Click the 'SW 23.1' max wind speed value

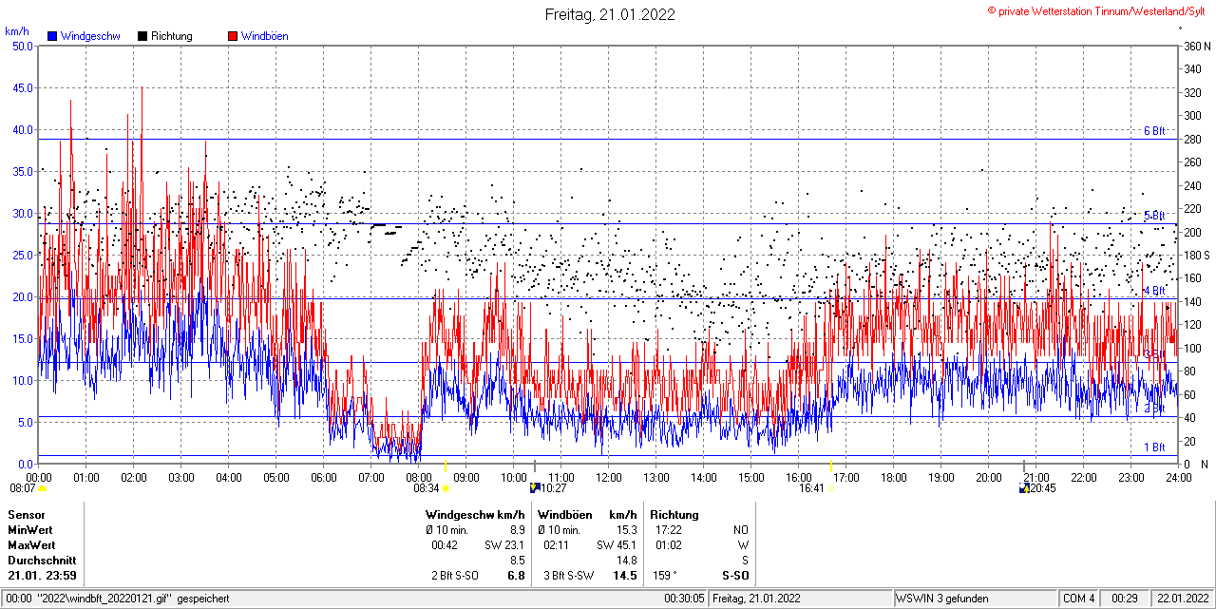(504, 545)
